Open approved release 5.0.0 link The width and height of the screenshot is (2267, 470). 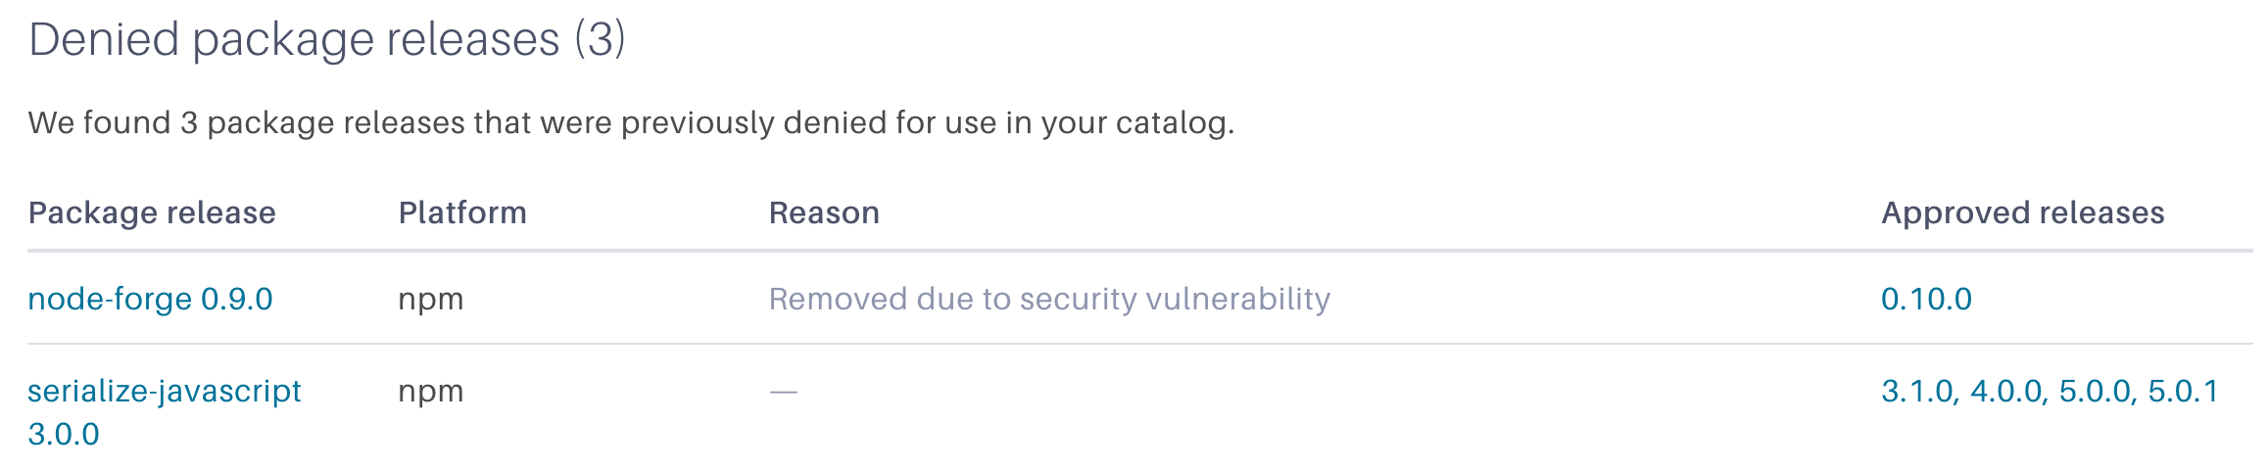2097,392
